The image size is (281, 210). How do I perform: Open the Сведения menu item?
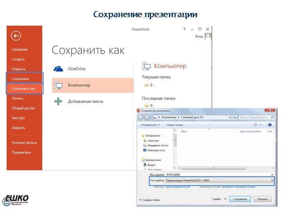[20, 49]
